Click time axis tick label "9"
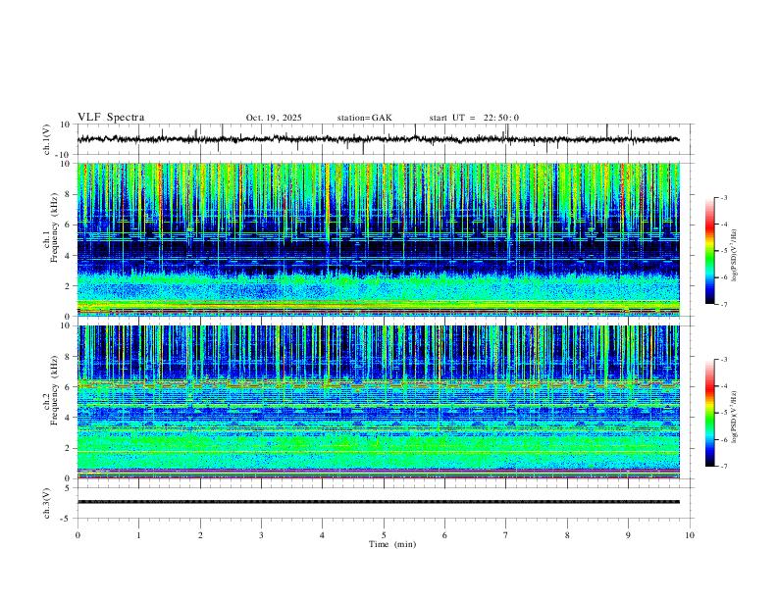This screenshot has width=777, height=600. [628, 535]
